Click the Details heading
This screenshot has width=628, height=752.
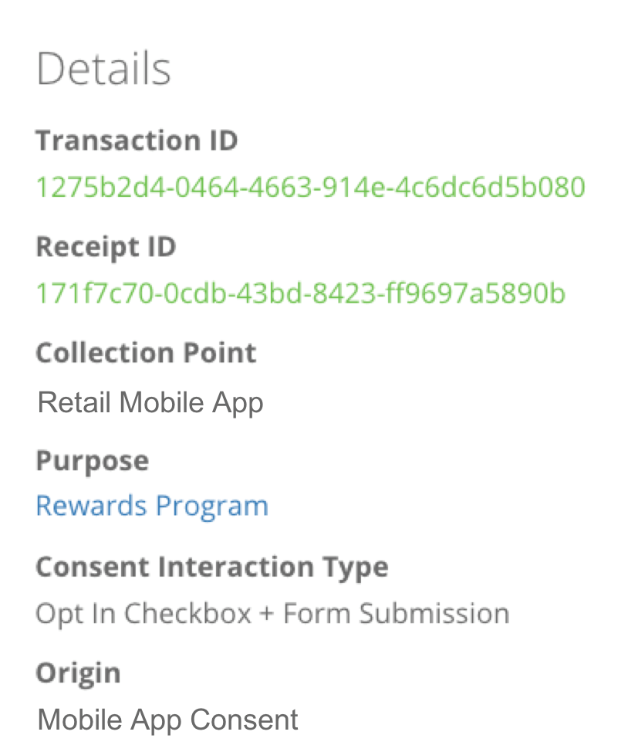click(103, 69)
